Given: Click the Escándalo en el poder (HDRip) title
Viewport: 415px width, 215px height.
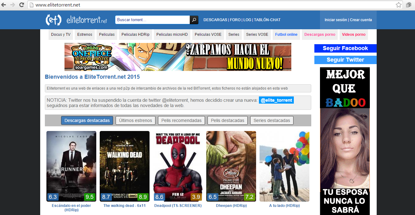Looking at the screenshot, I should [71, 208].
